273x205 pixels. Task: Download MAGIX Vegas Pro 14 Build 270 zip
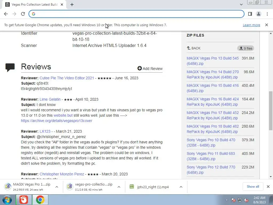click(212, 74)
